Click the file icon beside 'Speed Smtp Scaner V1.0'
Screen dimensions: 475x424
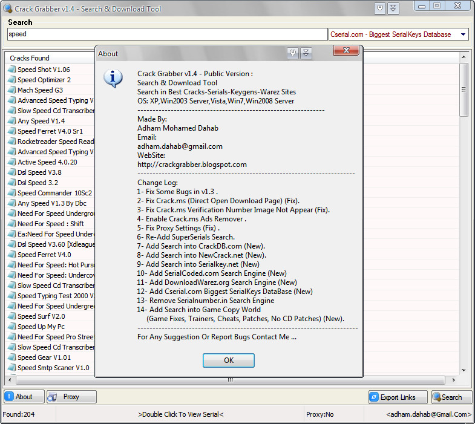pos(12,368)
